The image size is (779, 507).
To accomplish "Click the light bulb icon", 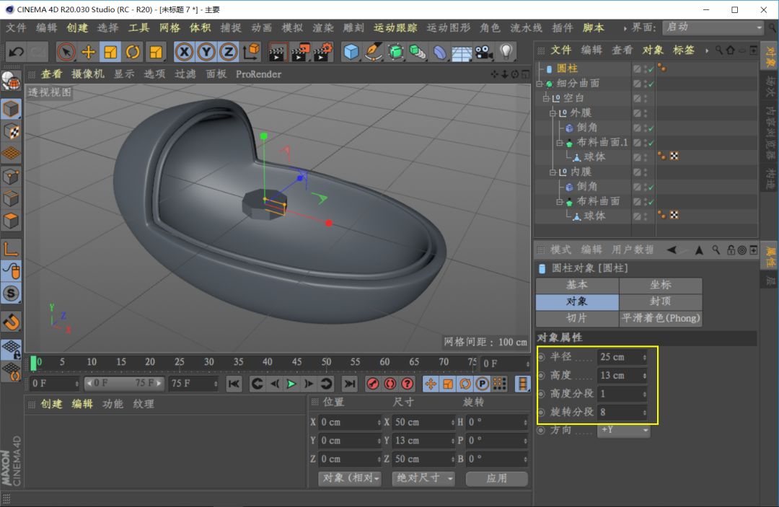I will point(506,52).
